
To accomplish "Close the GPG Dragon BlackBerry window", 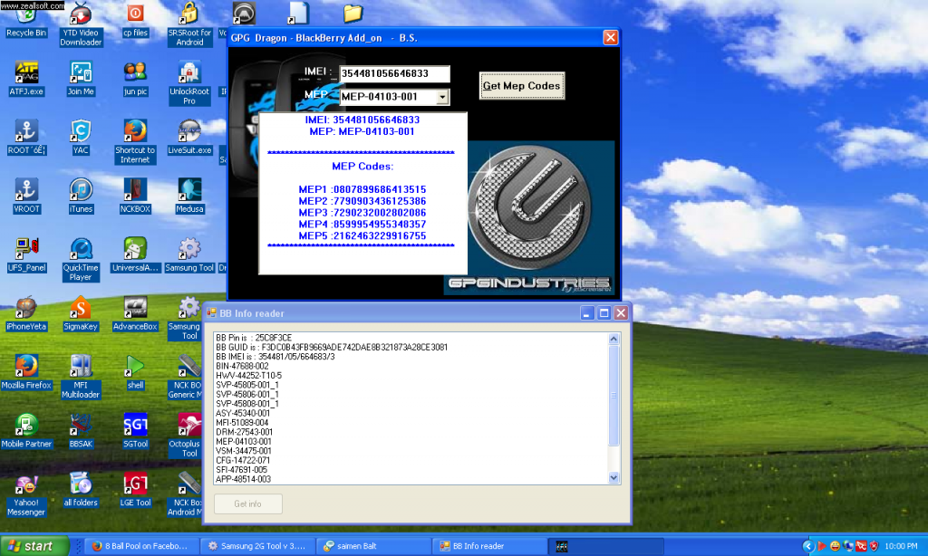I will click(610, 38).
